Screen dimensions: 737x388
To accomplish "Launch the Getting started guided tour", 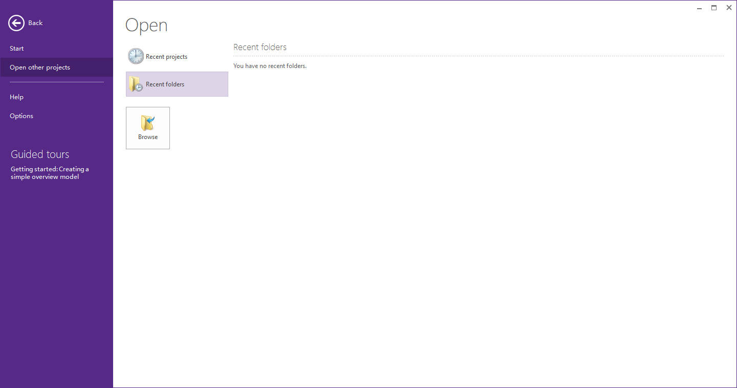I will point(50,173).
